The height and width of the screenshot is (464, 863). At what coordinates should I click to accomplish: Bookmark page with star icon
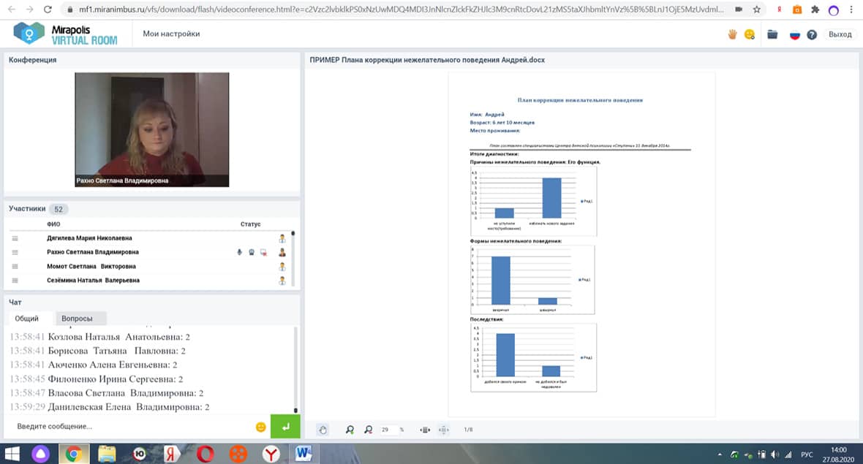coord(757,9)
